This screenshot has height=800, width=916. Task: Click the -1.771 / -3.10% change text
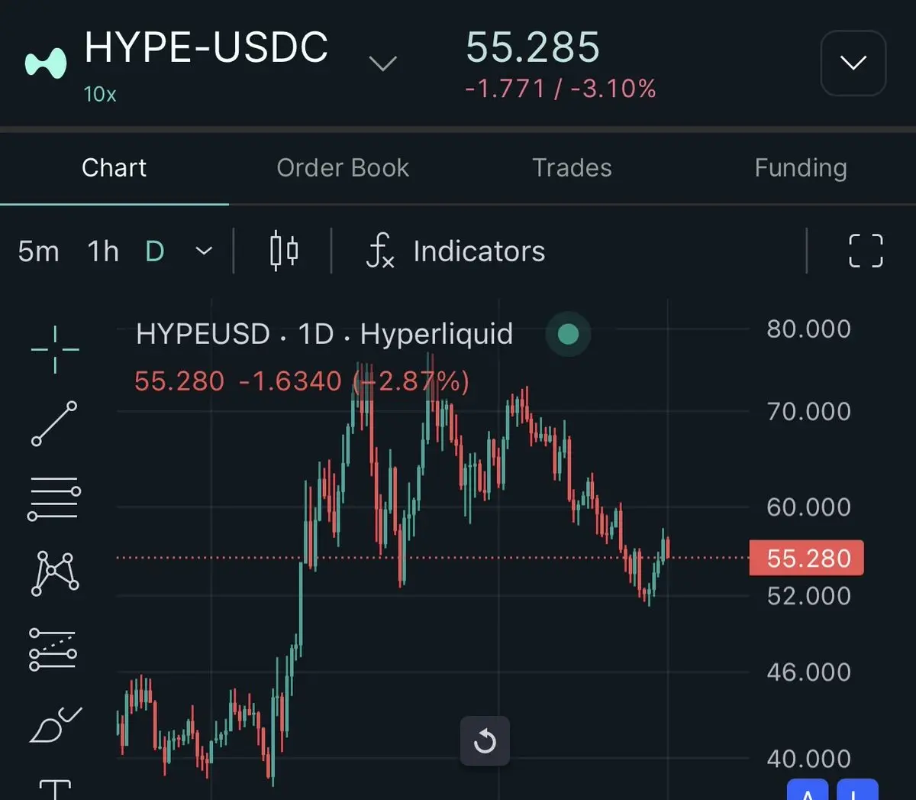(x=560, y=89)
